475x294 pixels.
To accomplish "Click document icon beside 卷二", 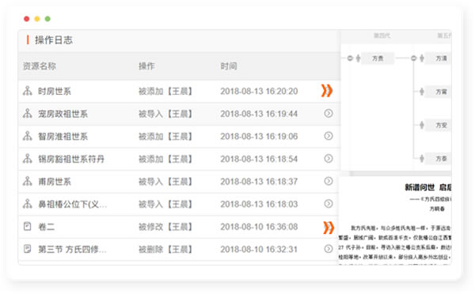I will tap(27, 226).
